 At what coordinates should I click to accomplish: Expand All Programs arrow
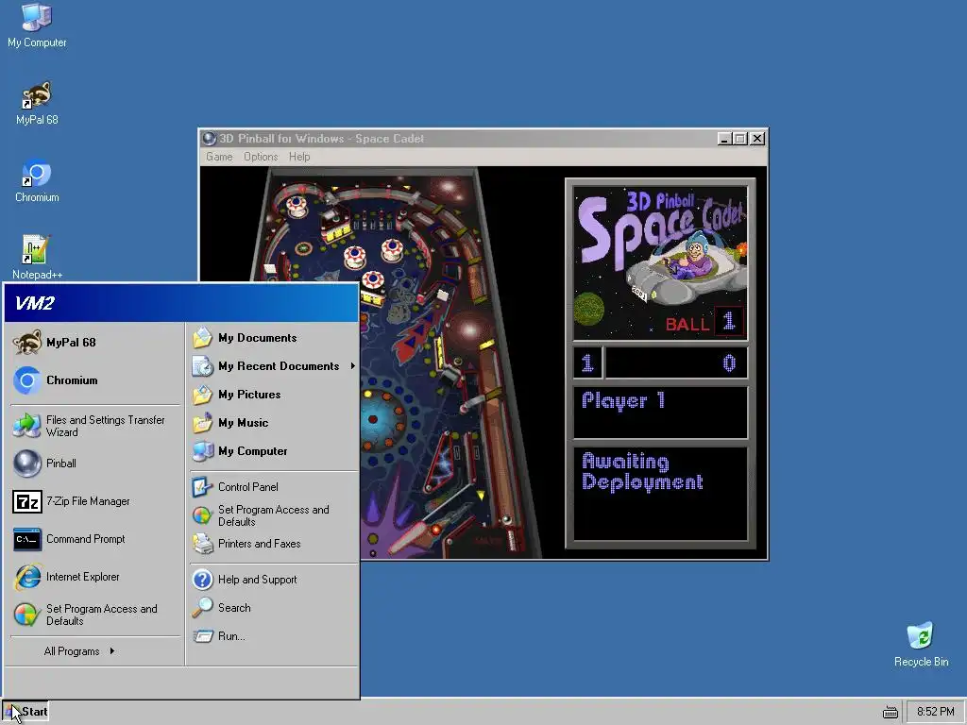tap(111, 651)
